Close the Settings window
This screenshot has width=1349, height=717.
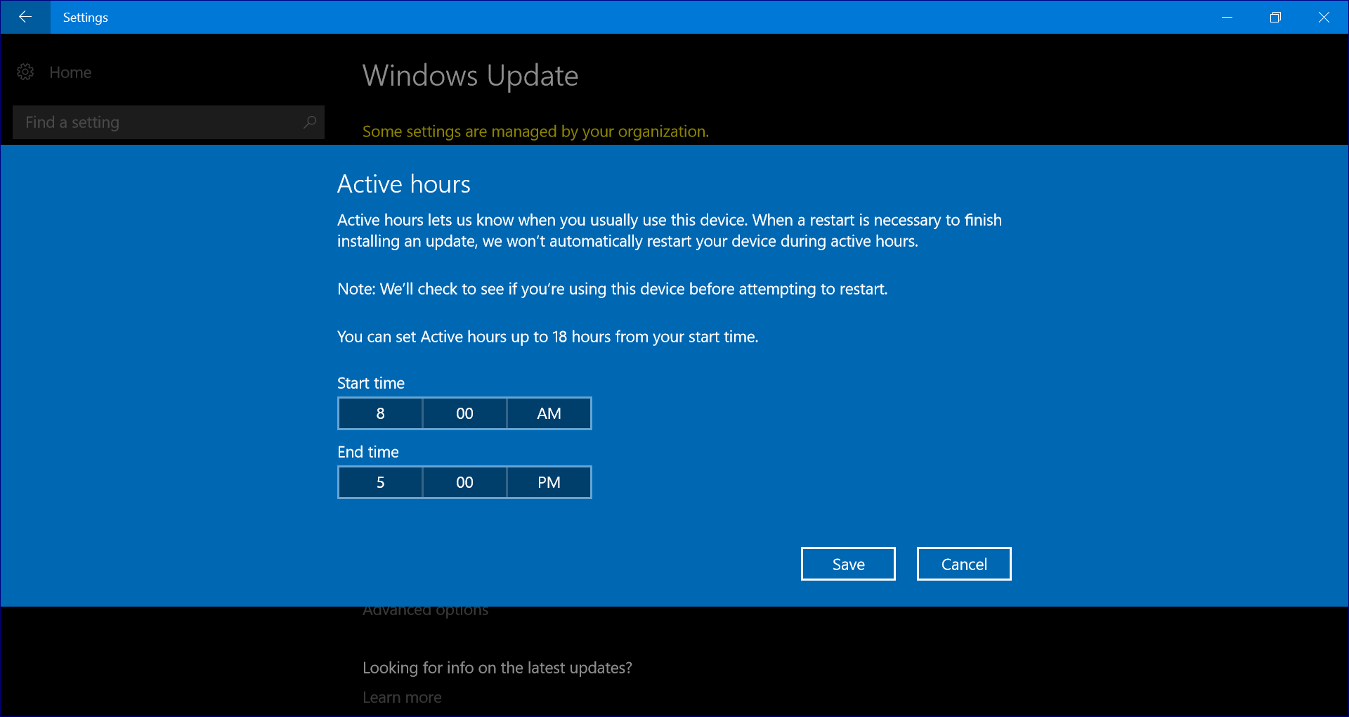coord(1324,17)
